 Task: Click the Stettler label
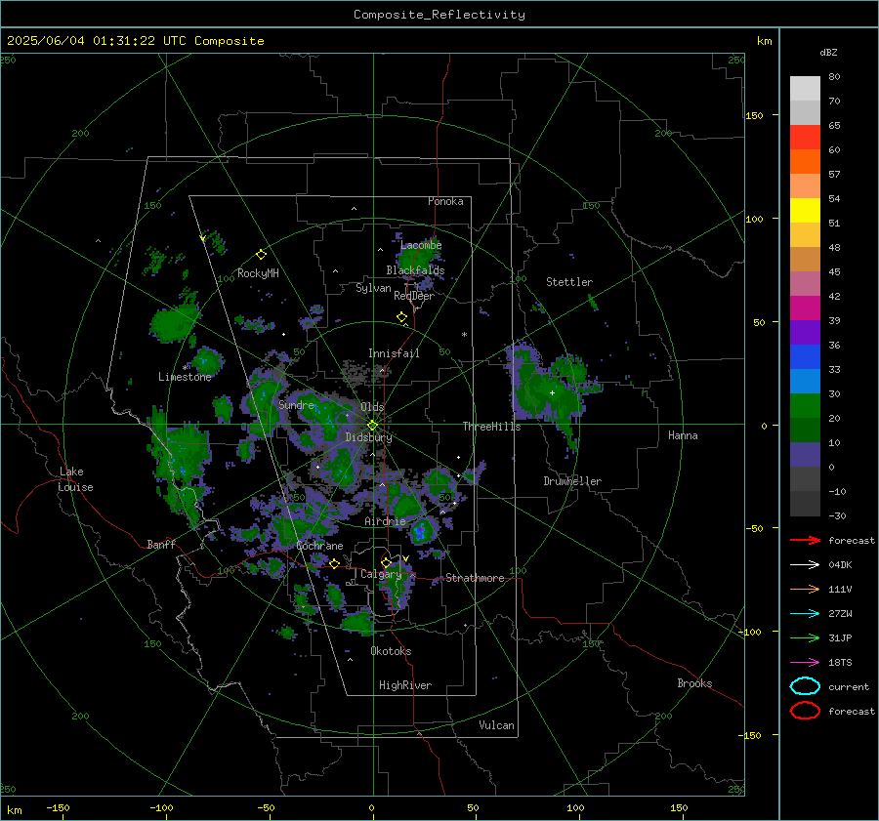tap(569, 282)
